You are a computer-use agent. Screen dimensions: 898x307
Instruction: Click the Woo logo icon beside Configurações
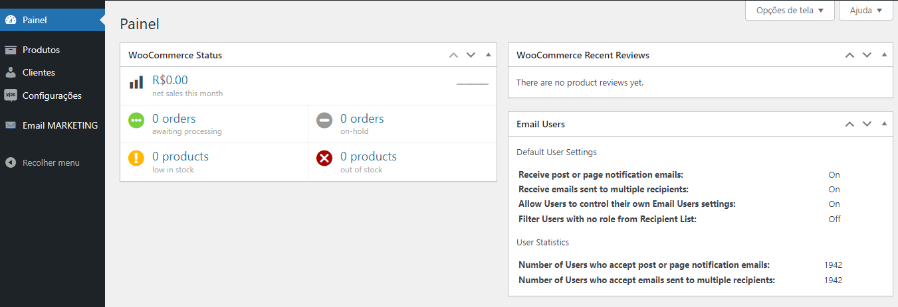(11, 95)
